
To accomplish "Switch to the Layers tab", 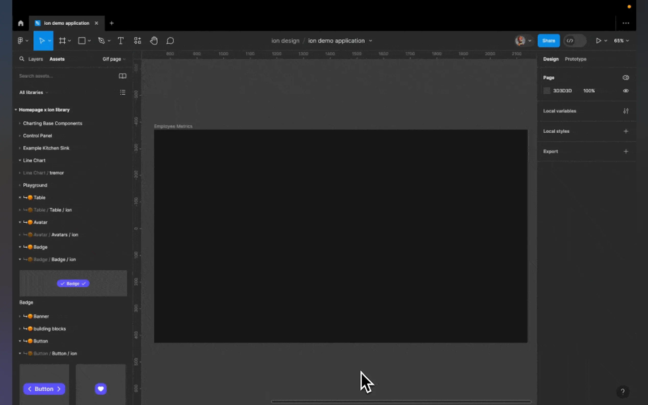I will pyautogui.click(x=35, y=59).
